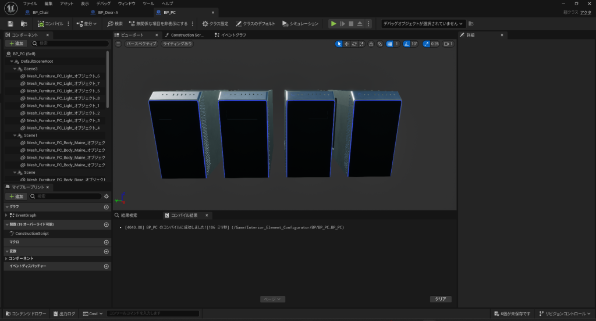Collapse the Scene3 tree node
The height and width of the screenshot is (321, 596).
coord(16,69)
